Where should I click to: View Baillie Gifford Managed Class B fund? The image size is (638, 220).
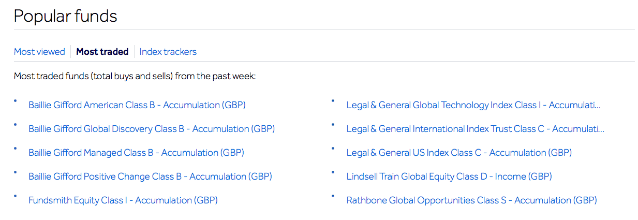(136, 153)
